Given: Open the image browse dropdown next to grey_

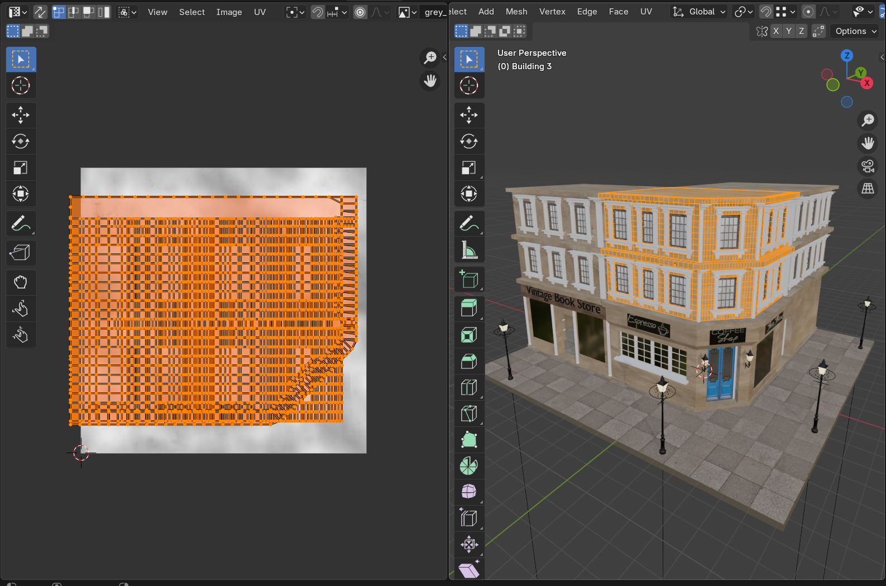Looking at the screenshot, I should click(x=407, y=12).
